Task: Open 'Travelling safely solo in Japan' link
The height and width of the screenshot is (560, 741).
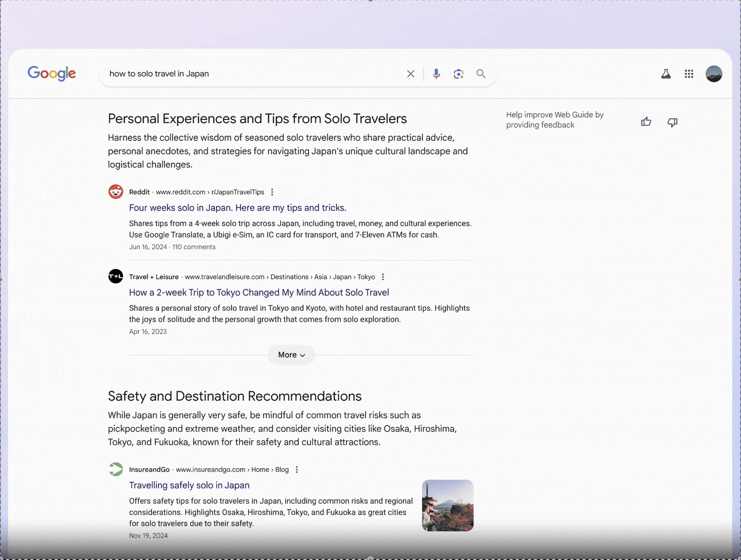Action: 189,485
